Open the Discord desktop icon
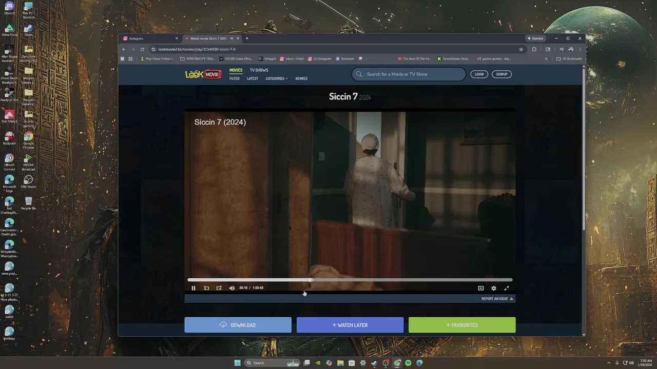Viewport: 657px width, 369px height. [9, 9]
